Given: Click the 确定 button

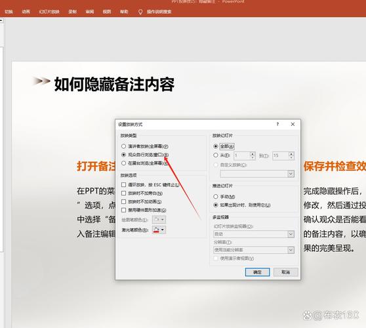Looking at the screenshot, I should pyautogui.click(x=258, y=272).
